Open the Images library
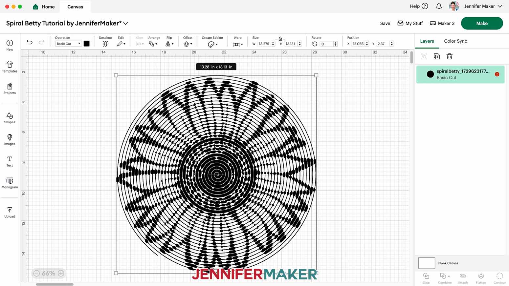The height and width of the screenshot is (286, 509). pos(10,140)
